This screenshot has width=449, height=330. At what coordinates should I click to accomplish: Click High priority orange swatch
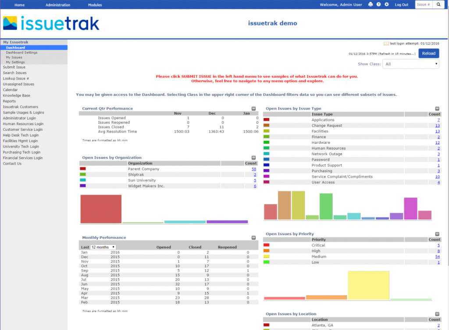[266, 251]
